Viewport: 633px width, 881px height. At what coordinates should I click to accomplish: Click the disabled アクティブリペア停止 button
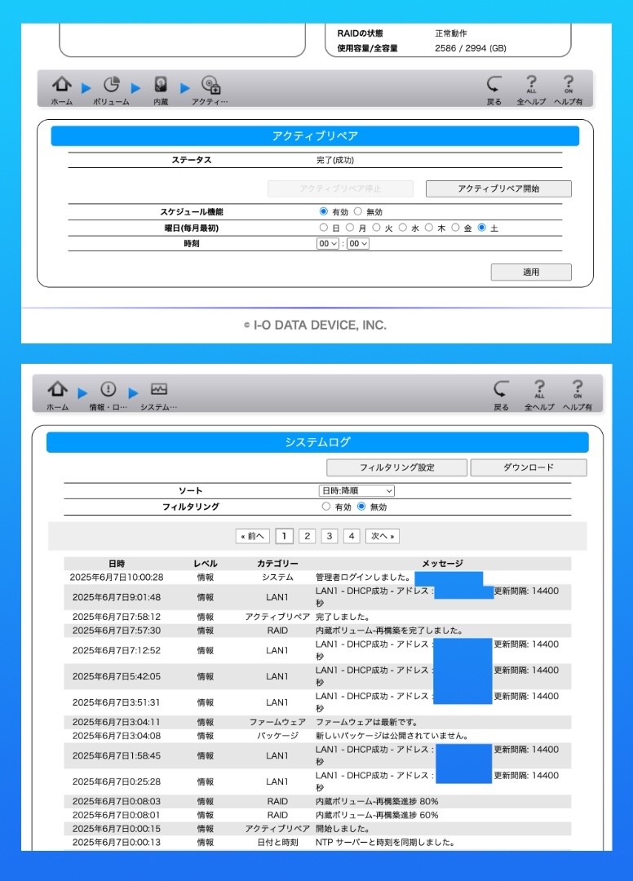[340, 188]
